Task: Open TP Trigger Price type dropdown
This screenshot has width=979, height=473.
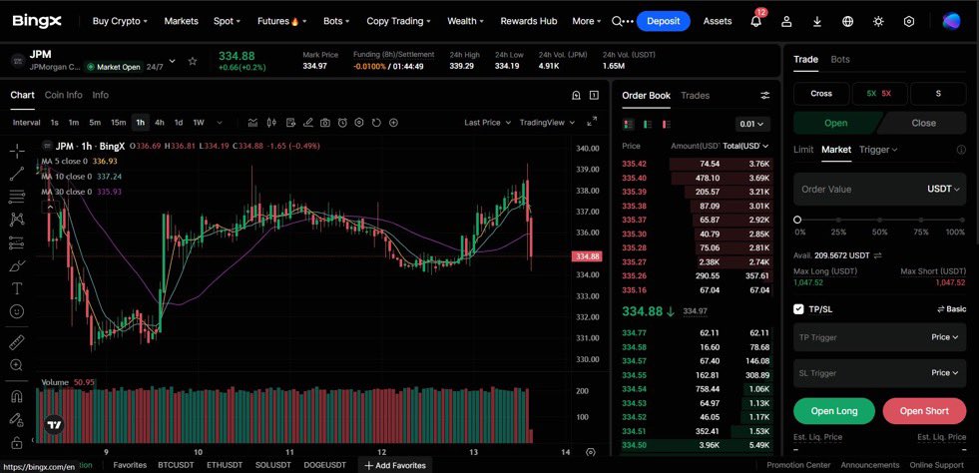Action: pos(945,337)
